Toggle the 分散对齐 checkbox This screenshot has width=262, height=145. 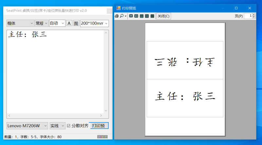click(x=68, y=126)
